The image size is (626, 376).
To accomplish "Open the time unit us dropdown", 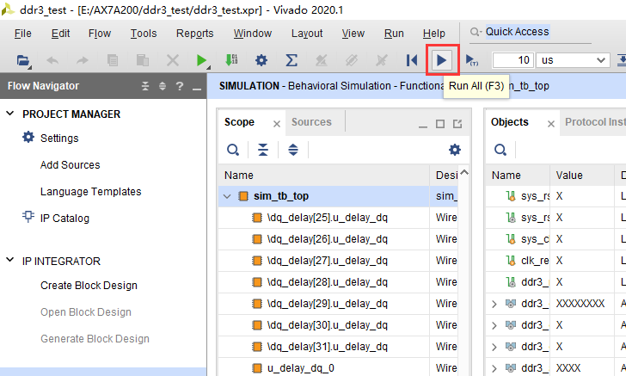I will [573, 60].
